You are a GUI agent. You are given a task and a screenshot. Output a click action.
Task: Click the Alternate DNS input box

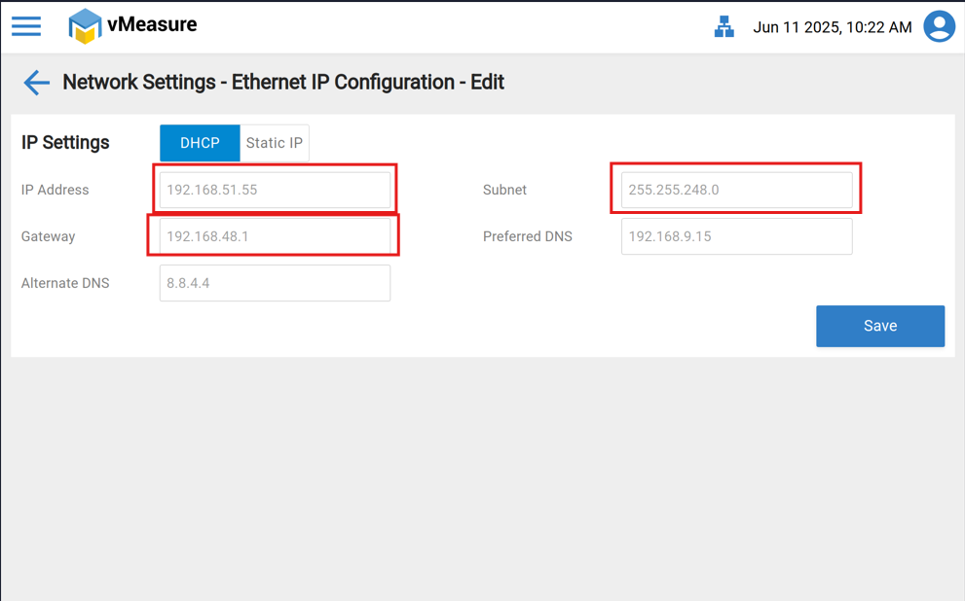click(275, 283)
